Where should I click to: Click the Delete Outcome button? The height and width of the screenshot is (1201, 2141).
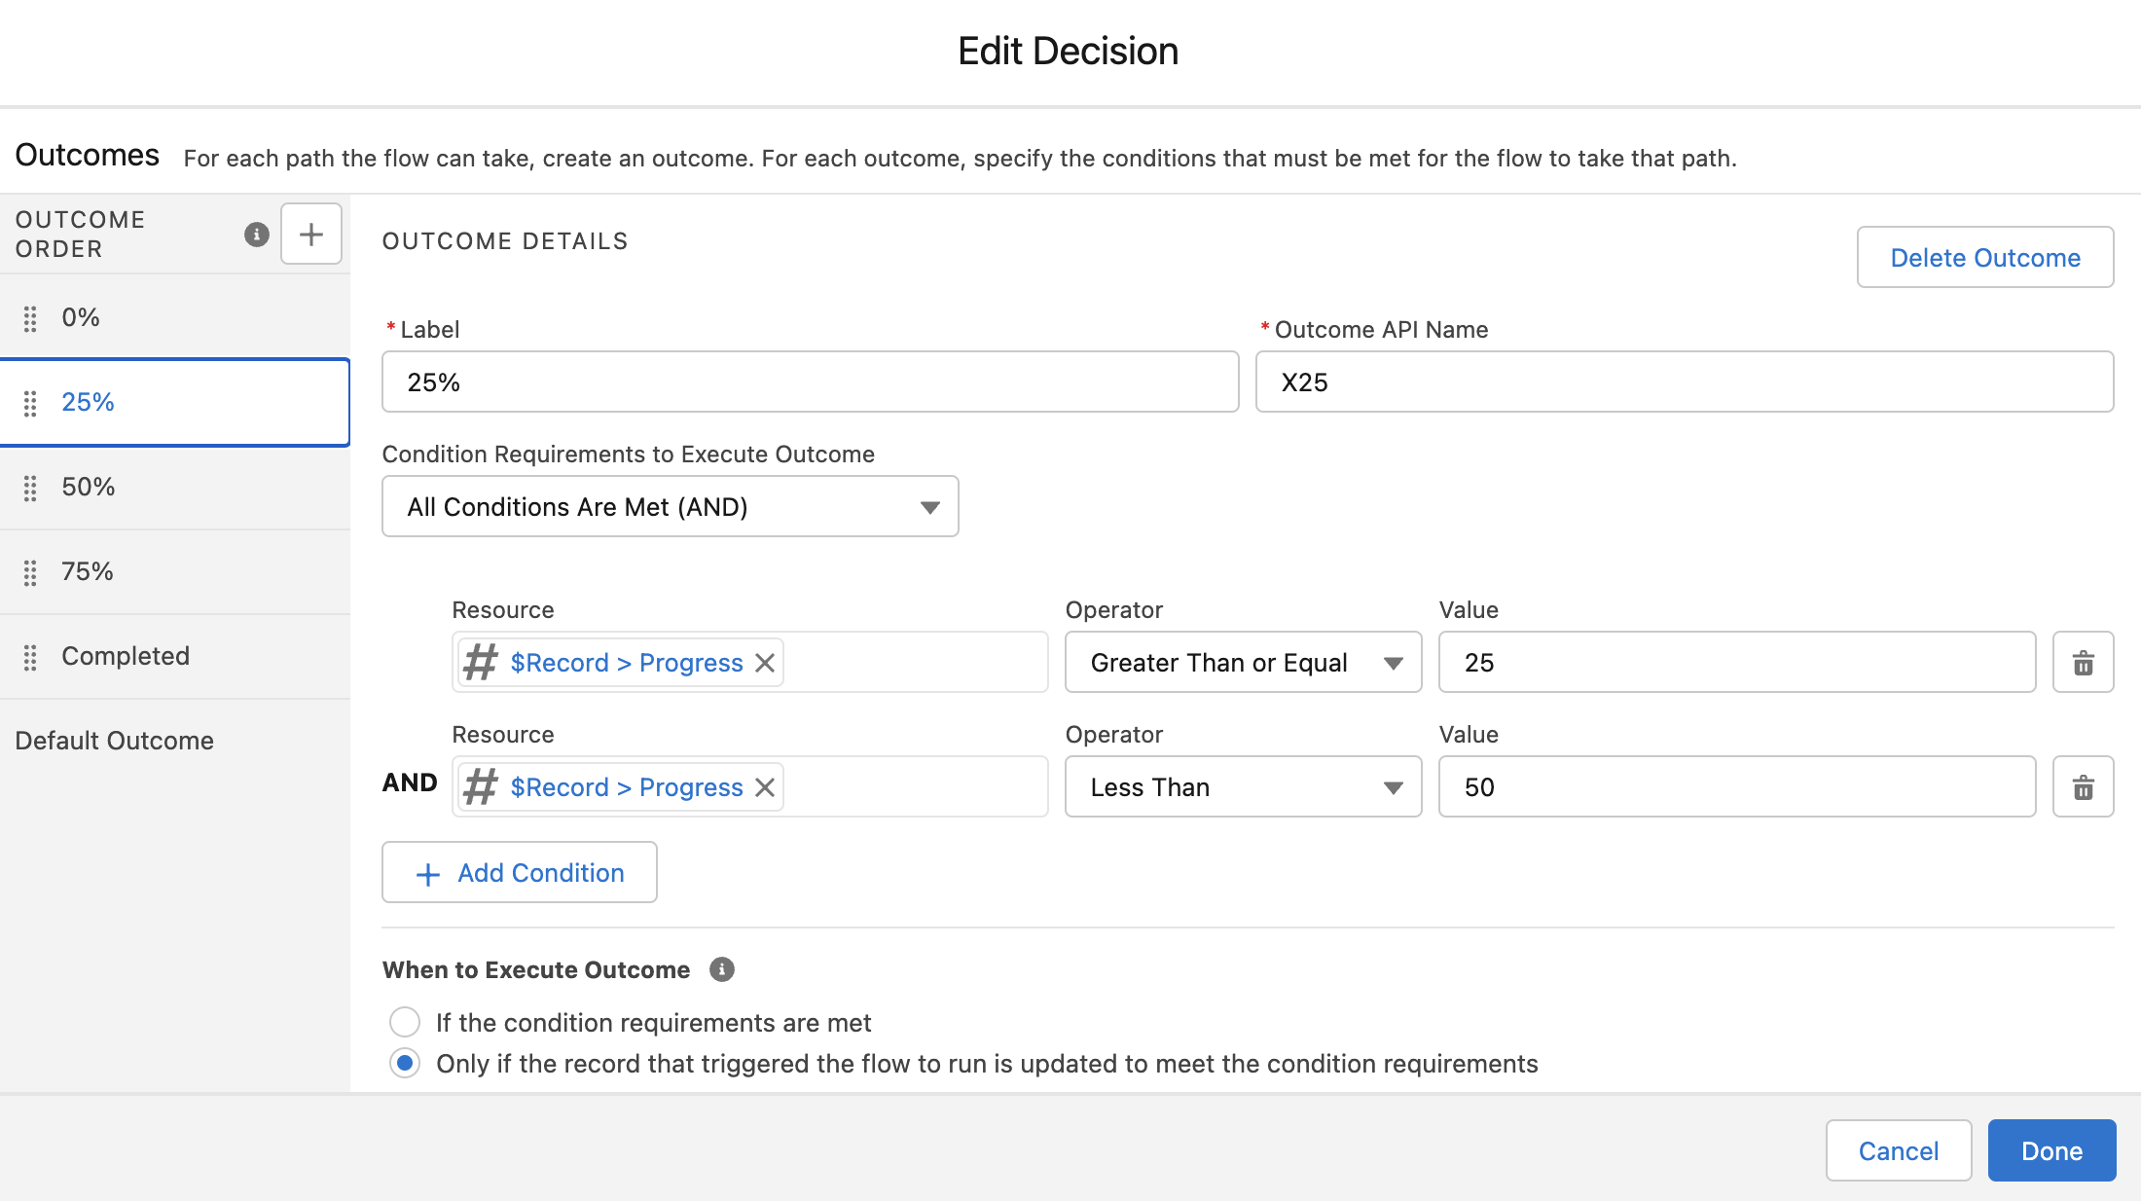point(1984,257)
